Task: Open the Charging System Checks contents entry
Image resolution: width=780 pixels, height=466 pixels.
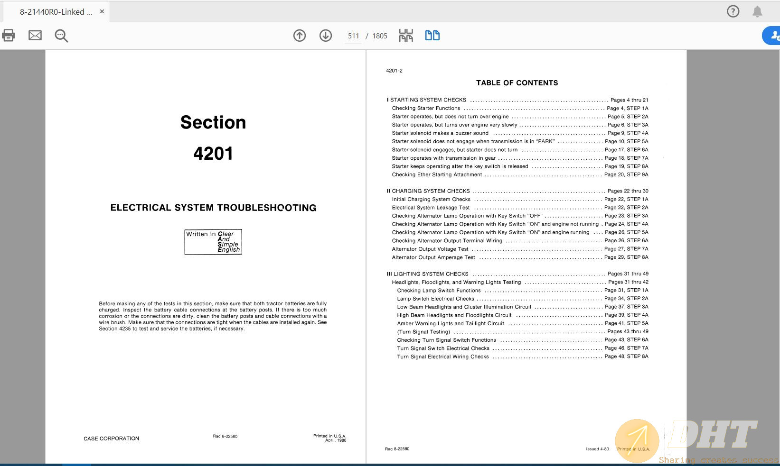Action: [431, 191]
